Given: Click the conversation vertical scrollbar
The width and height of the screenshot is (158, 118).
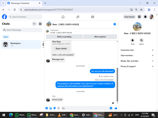Looking at the screenshot, I should 117,85.
